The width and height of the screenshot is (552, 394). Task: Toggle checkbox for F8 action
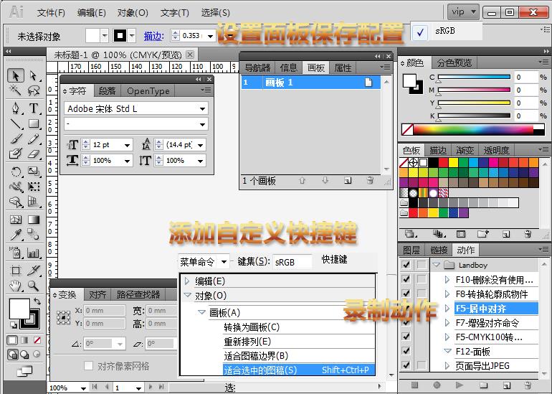point(406,294)
